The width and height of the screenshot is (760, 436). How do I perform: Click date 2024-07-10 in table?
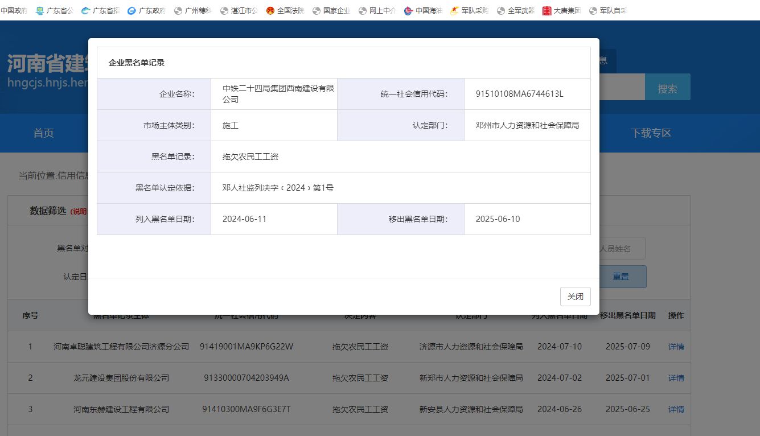[560, 347]
